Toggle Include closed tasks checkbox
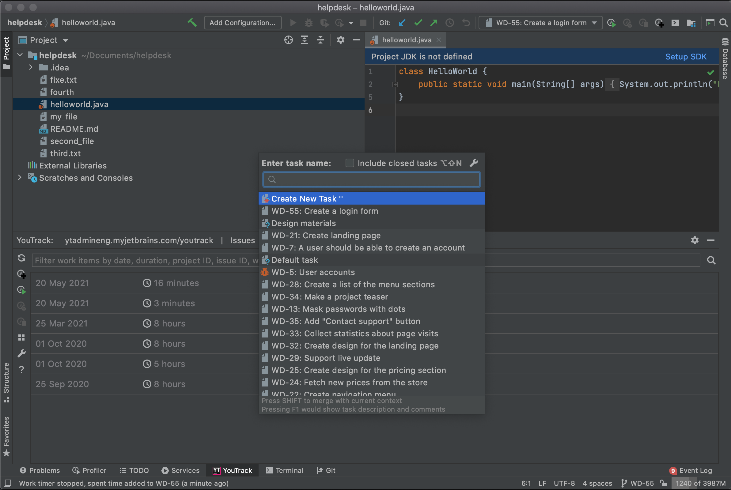 point(350,163)
